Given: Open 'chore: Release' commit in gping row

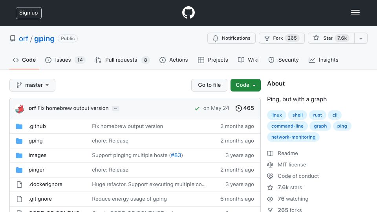Looking at the screenshot, I should pos(110,141).
